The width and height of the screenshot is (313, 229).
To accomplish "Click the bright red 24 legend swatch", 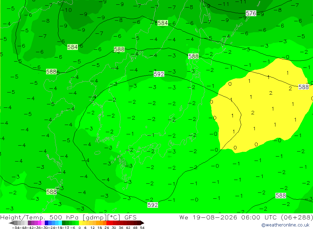I will click(108, 223).
